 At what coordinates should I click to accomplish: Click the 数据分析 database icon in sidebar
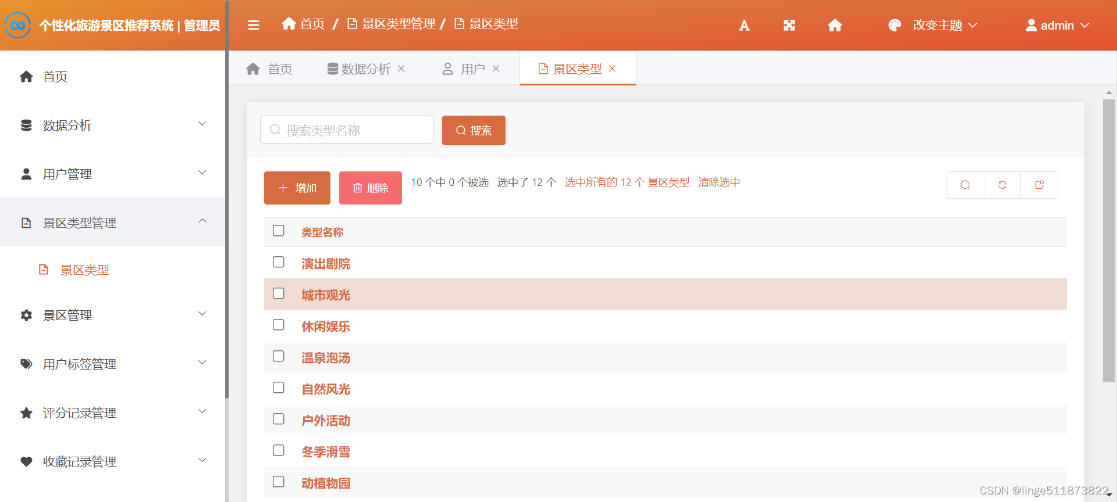tap(26, 125)
